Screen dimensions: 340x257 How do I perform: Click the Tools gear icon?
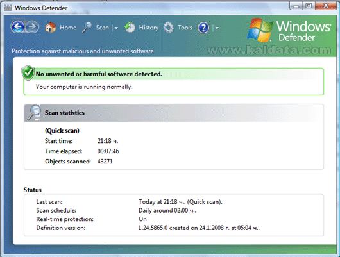tap(169, 28)
